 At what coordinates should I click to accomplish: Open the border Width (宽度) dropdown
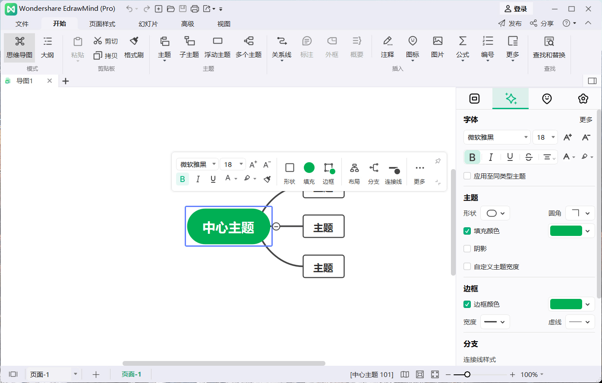pos(495,322)
